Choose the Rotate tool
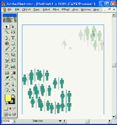The height and width of the screenshot is (125, 117). pos(7,55)
